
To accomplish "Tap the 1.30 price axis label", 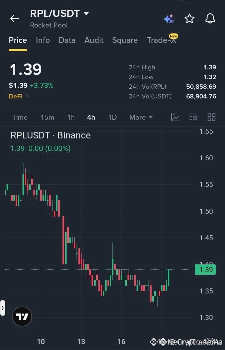I will 206,317.
